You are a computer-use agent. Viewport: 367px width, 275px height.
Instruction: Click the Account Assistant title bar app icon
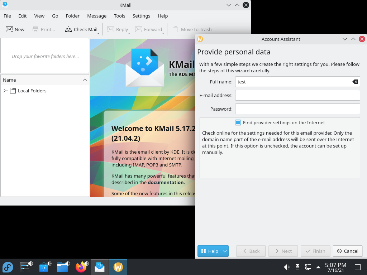(x=200, y=39)
